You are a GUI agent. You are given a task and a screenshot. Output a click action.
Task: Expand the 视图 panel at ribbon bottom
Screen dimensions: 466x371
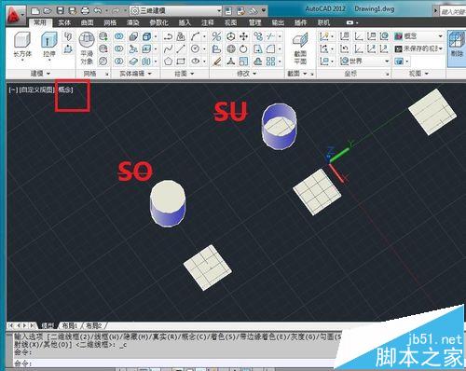[x=418, y=74]
